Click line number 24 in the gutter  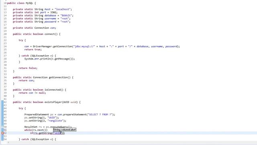click(5, 47)
